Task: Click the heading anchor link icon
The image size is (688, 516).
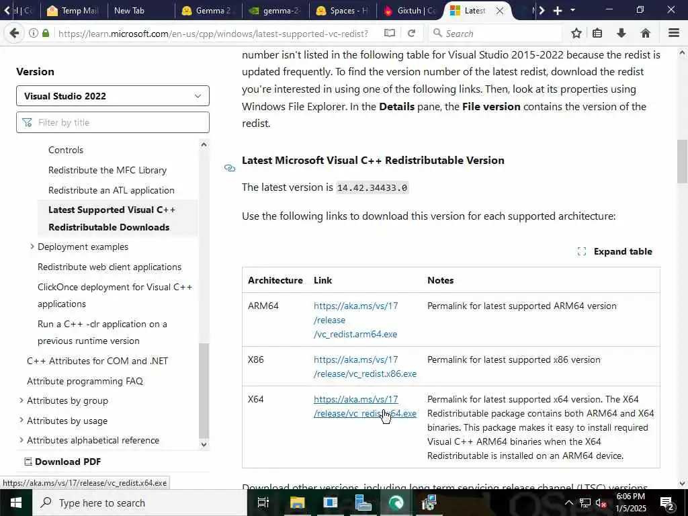Action: pos(230,168)
